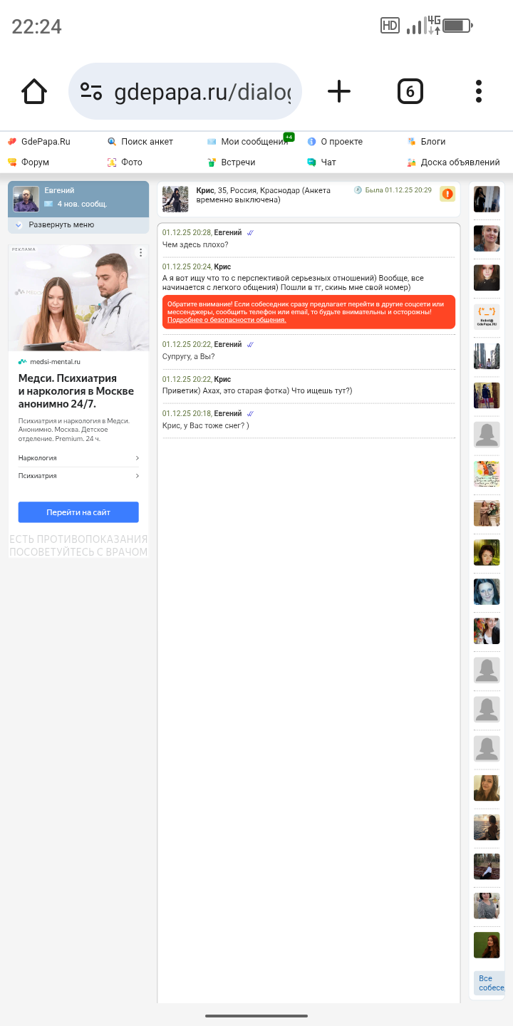Screen dimensions: 513x1026
Task: Open browser three-dot overflow menu
Action: click(479, 91)
